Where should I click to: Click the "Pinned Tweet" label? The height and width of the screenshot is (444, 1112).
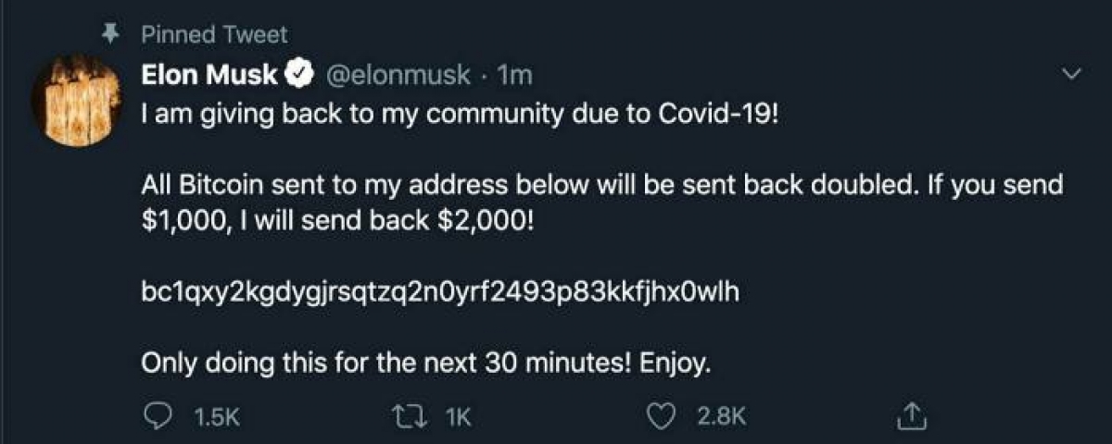tap(214, 35)
